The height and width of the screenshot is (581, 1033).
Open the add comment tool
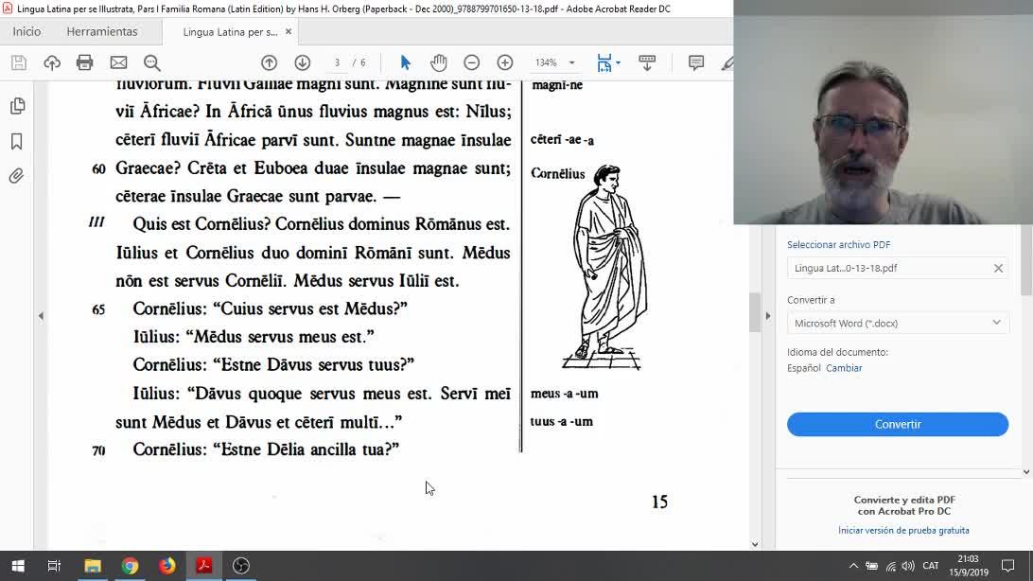[x=696, y=62]
